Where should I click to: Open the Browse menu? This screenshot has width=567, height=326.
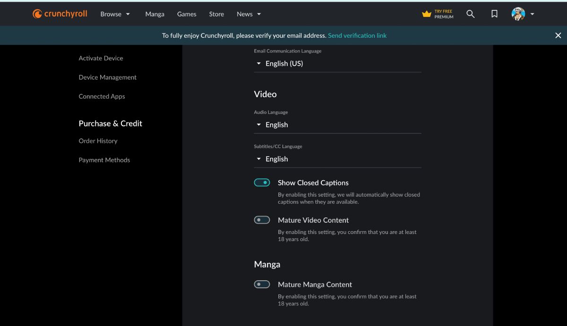point(115,14)
